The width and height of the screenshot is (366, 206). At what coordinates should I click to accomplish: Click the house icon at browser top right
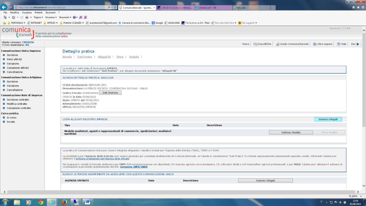click(x=354, y=7)
